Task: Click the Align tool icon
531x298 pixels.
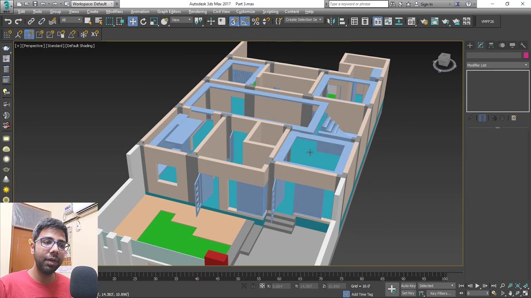Action: [342, 22]
